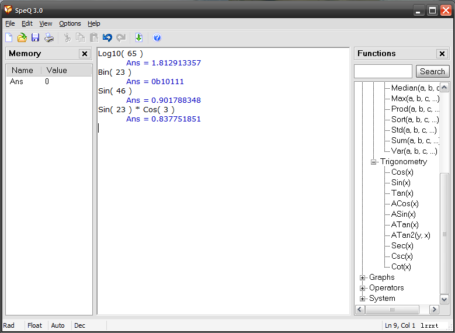Select Tan(x) in the functions tree
Screen dimensions: 455x333
click(x=402, y=193)
